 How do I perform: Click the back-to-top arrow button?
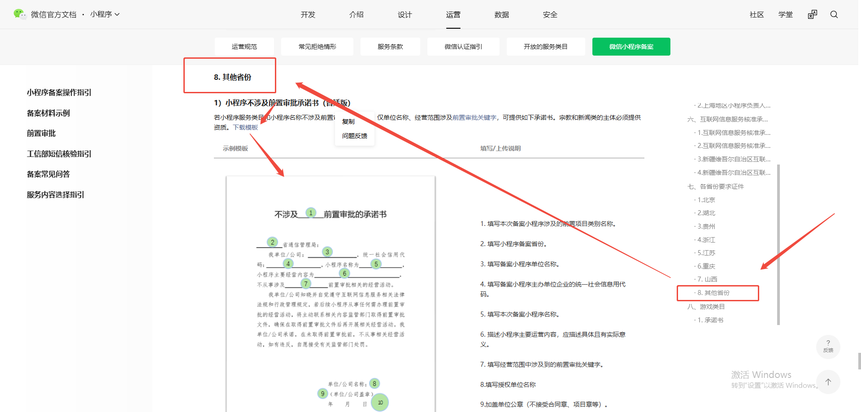point(828,382)
